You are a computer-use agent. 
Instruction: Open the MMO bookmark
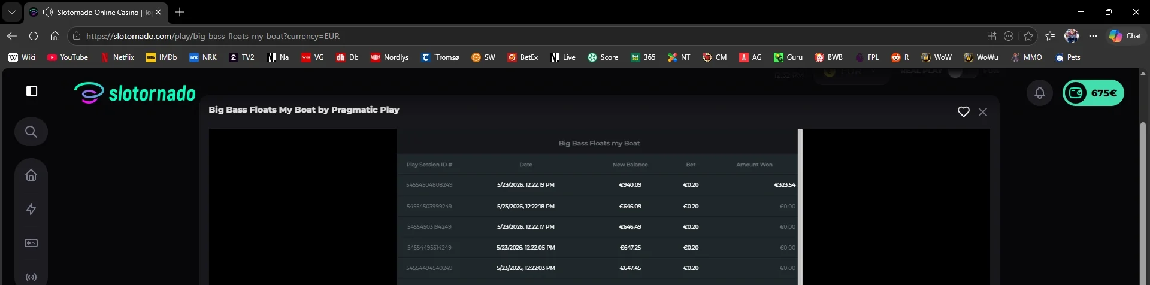click(x=1027, y=57)
